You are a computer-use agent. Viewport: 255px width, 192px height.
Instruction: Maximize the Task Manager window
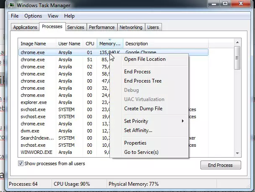225,4
